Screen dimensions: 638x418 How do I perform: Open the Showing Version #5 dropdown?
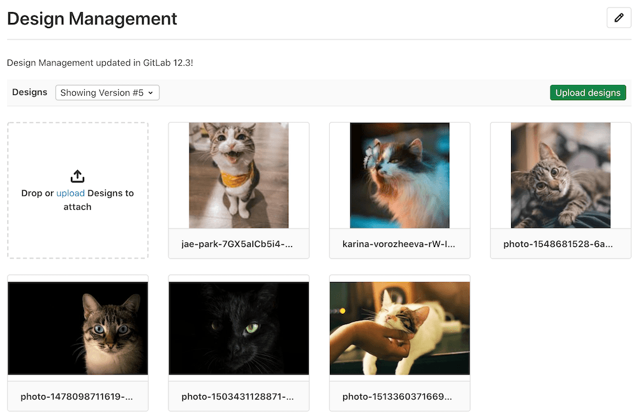(107, 93)
